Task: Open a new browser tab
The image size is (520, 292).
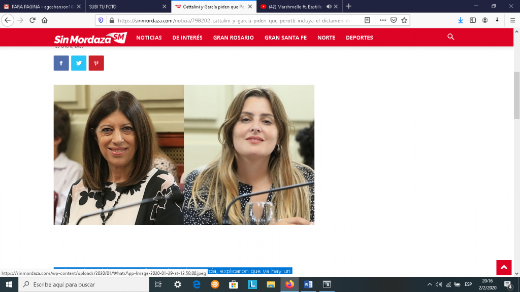Action: click(348, 6)
